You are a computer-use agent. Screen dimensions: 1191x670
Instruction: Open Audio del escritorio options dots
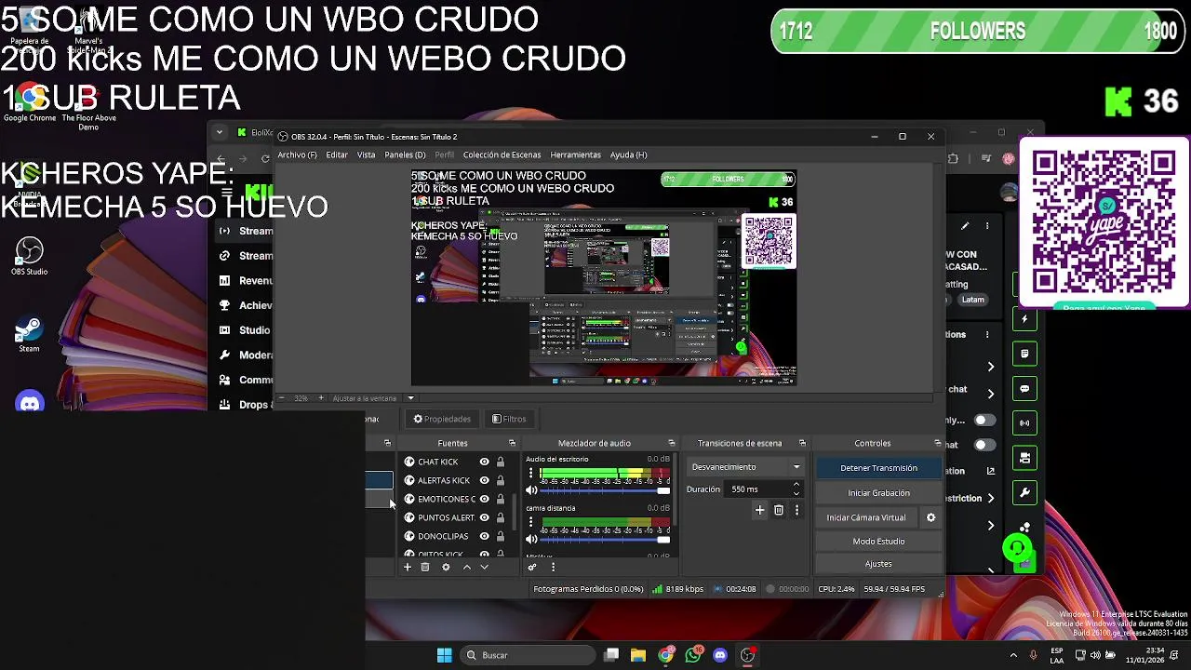click(x=531, y=474)
